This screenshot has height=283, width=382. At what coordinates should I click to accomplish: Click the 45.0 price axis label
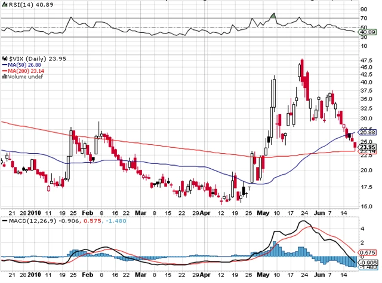pos(366,67)
